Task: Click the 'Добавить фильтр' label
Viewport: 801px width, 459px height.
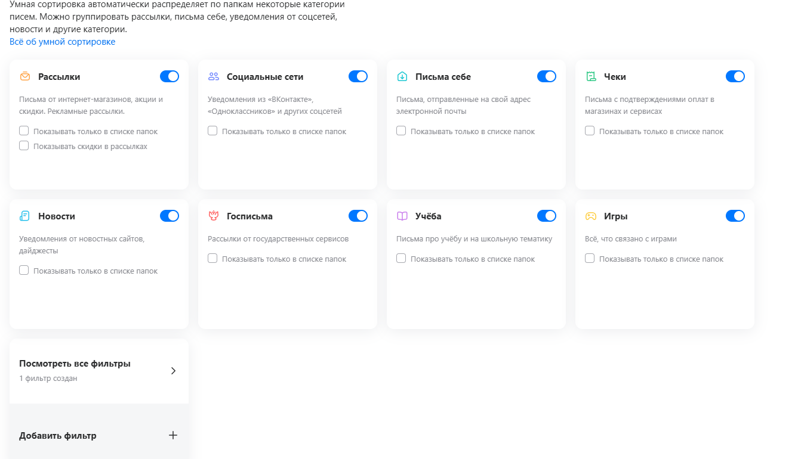Action: coord(58,436)
